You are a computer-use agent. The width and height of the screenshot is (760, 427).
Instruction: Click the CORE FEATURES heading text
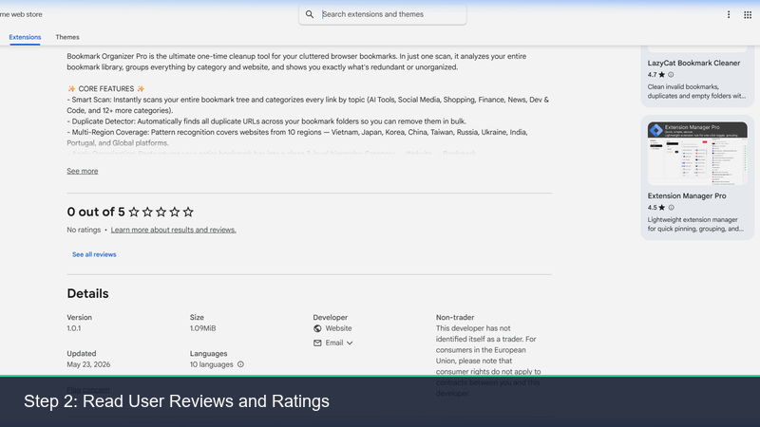click(x=106, y=88)
